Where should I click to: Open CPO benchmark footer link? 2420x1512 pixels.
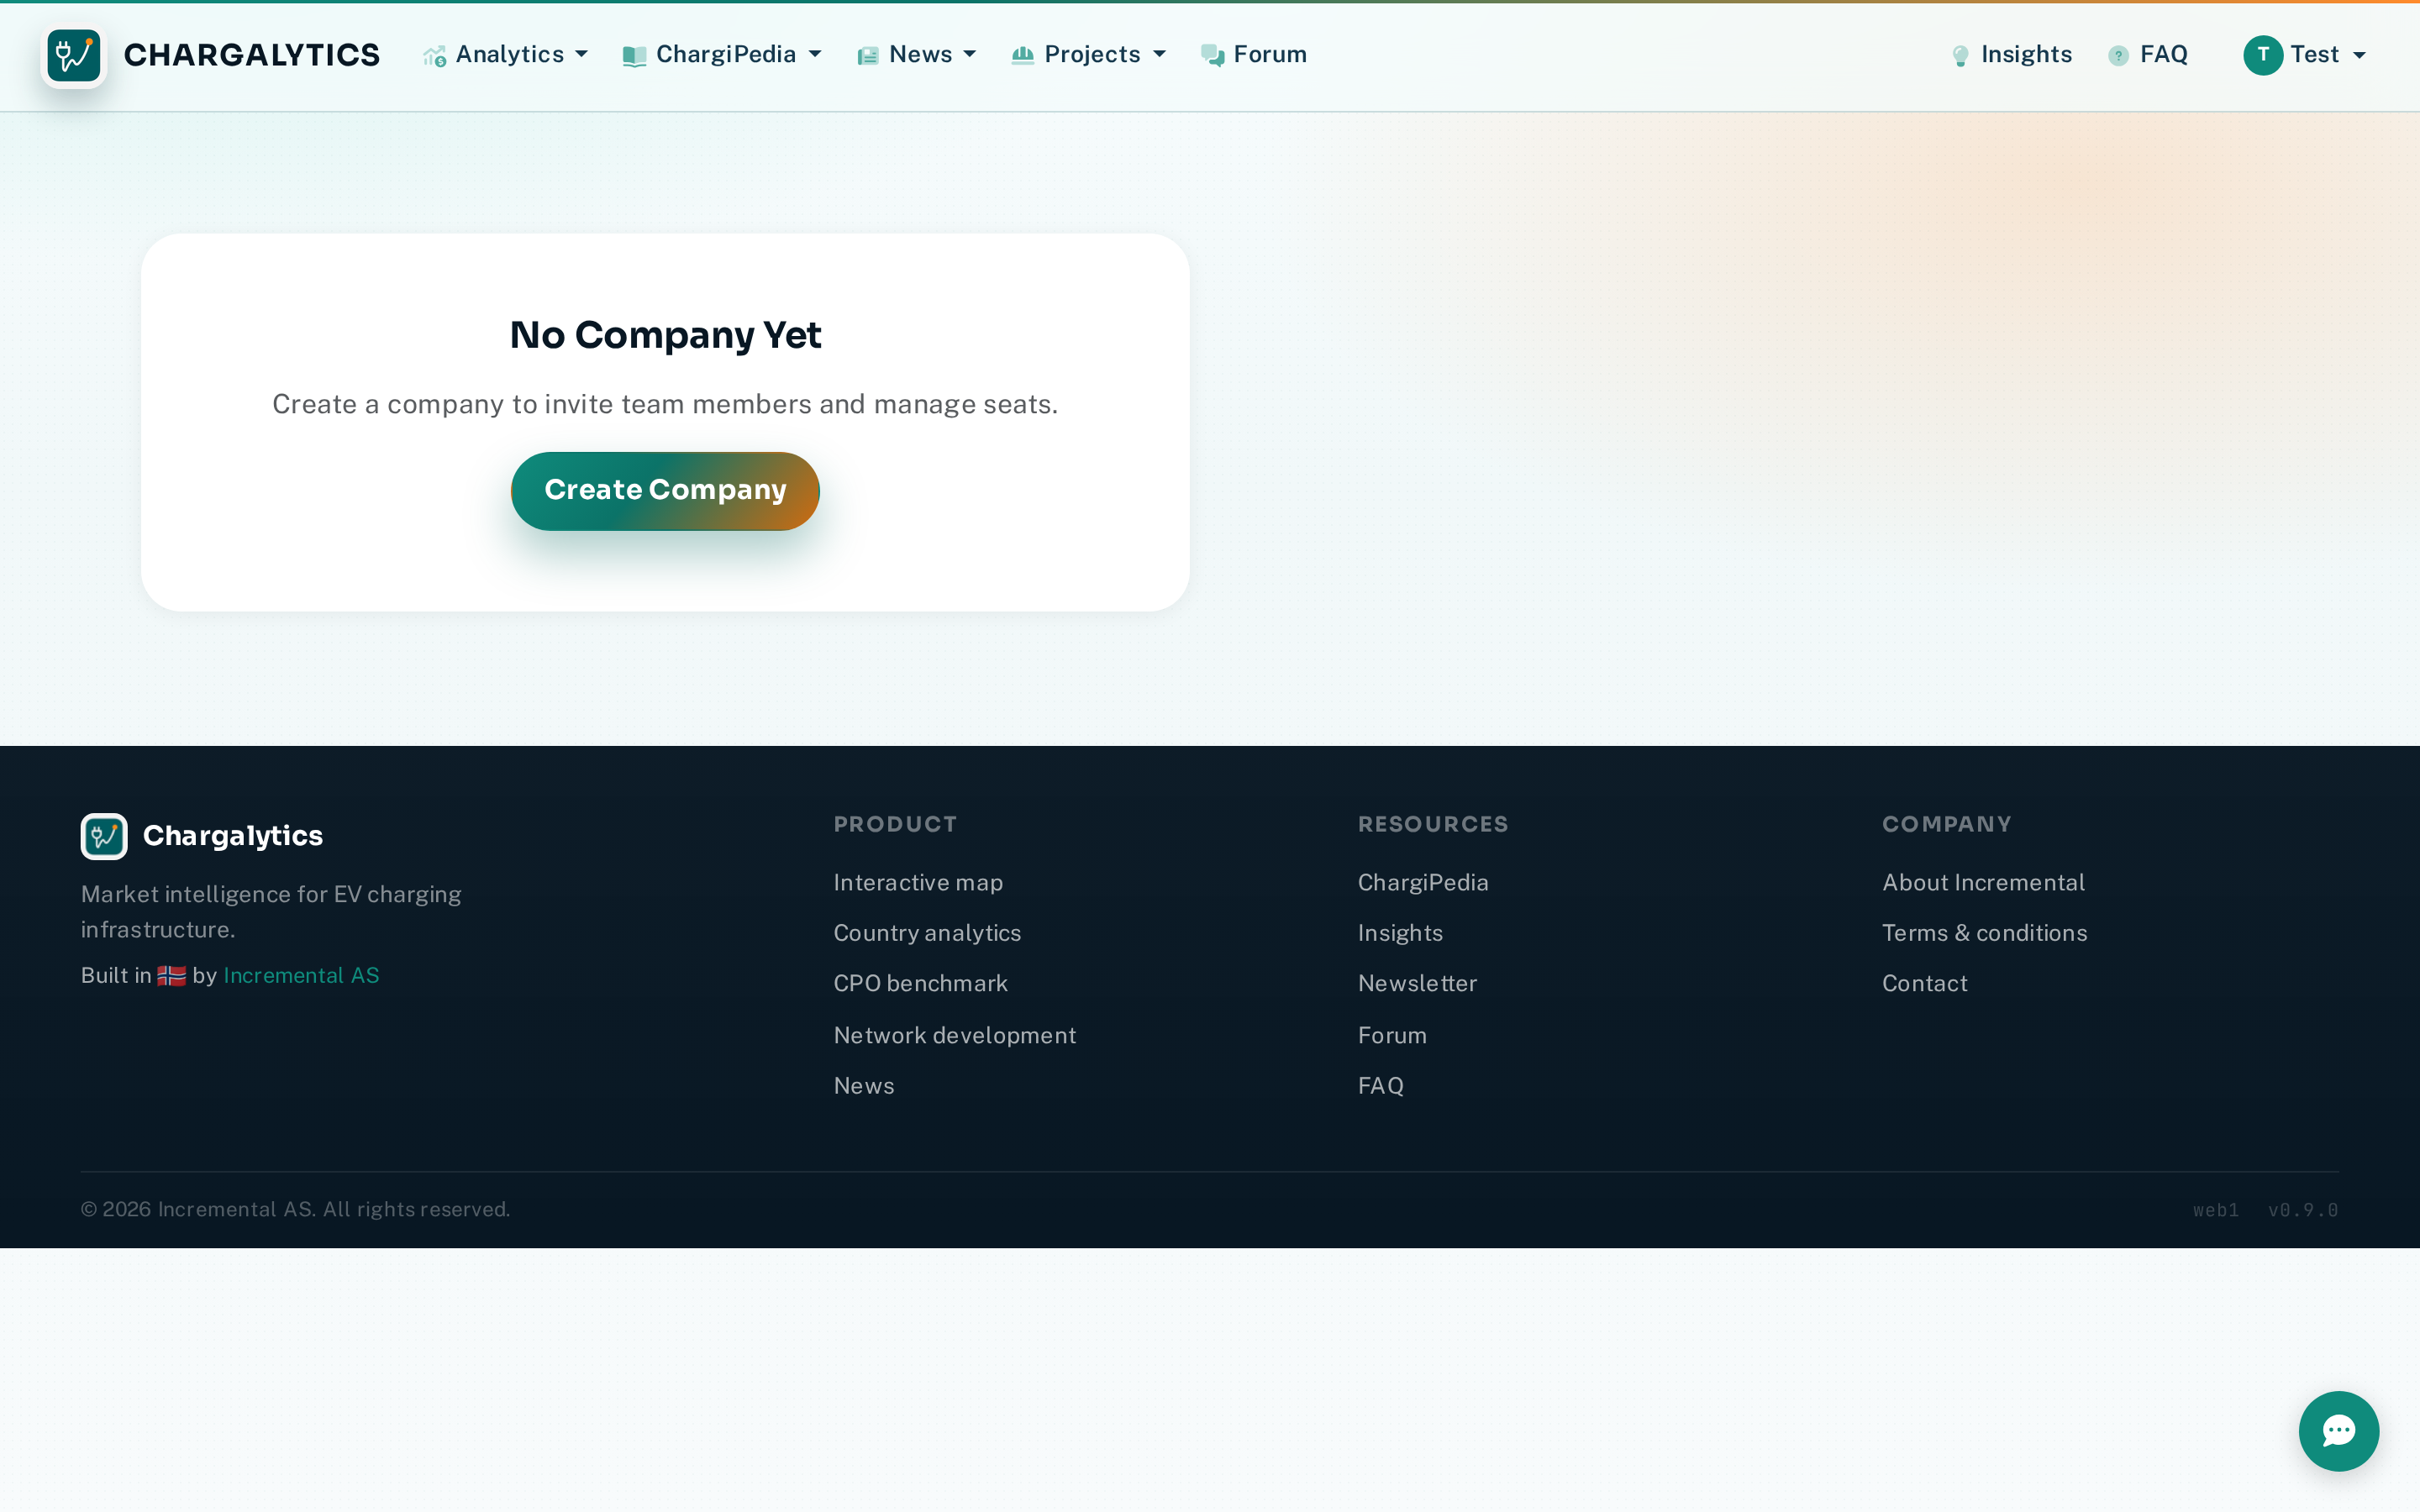[920, 983]
